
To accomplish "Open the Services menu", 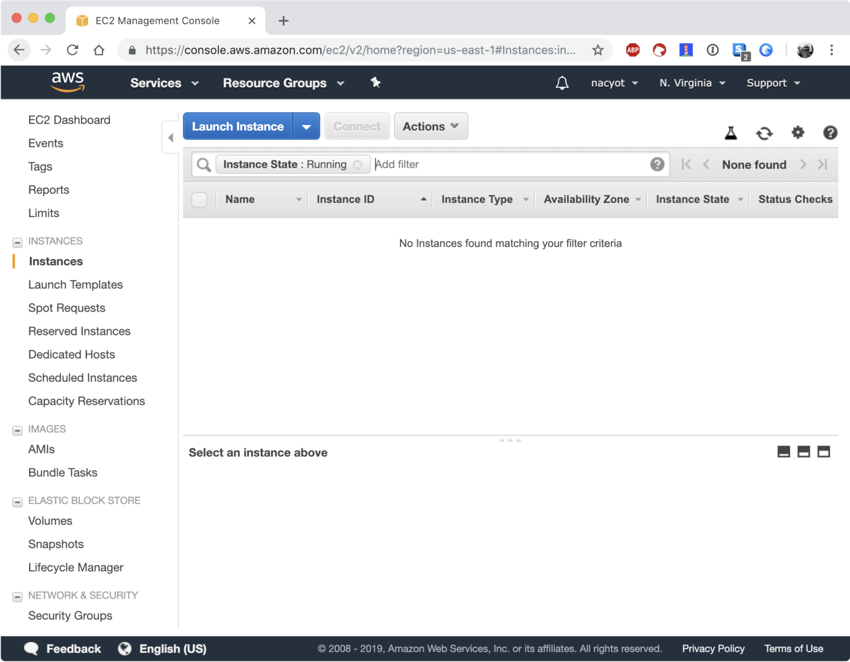I will (164, 83).
